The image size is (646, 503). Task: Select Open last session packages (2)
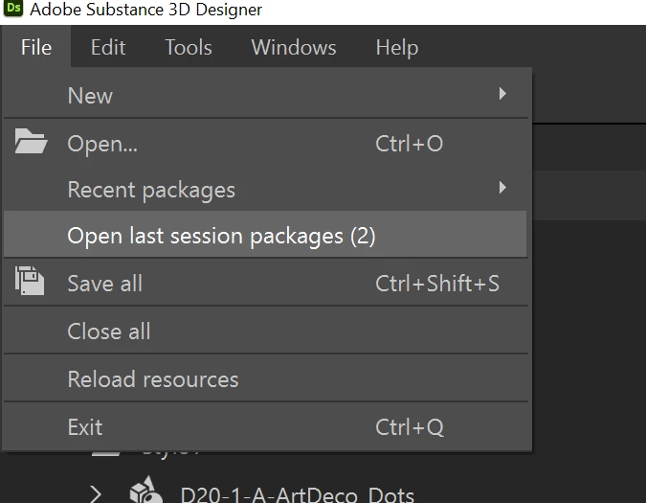265,236
